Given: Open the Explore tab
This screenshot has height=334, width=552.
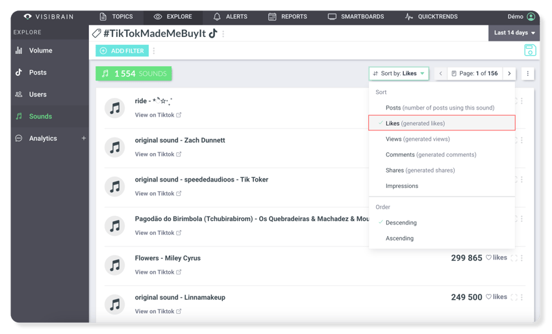Looking at the screenshot, I should [x=173, y=16].
